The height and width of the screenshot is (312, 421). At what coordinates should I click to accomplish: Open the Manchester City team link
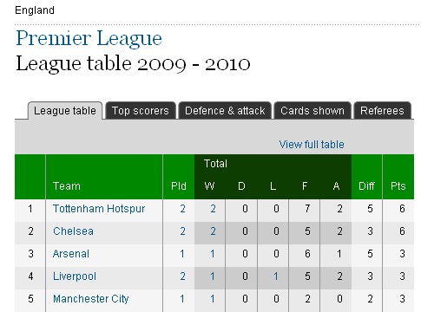[x=91, y=299]
